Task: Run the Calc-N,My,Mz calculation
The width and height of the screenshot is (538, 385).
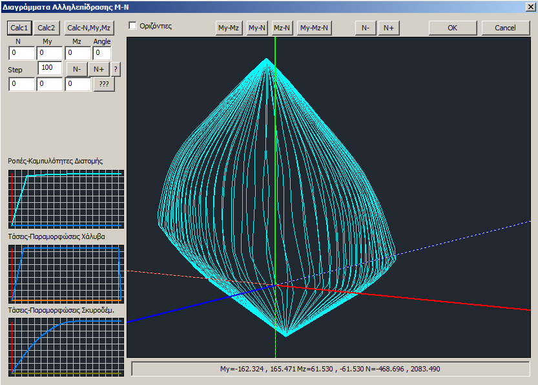Action: click(89, 28)
